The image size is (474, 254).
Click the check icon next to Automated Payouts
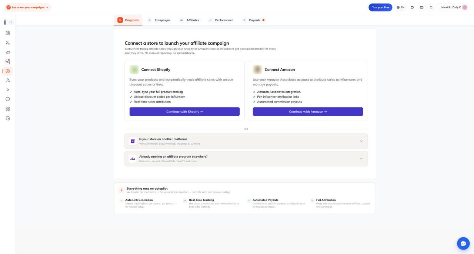click(249, 201)
